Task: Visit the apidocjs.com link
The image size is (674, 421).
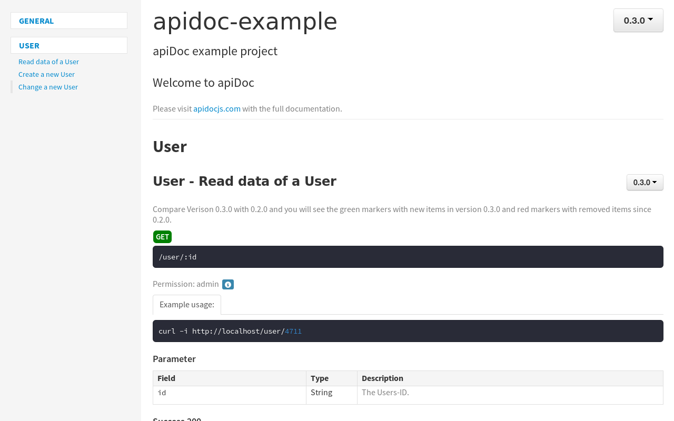Action: [x=216, y=109]
